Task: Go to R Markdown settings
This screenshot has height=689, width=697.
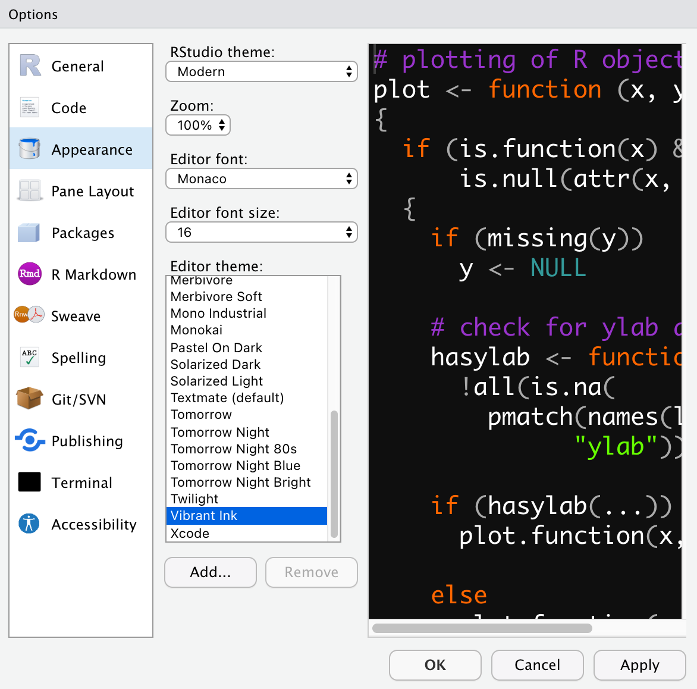Action: coord(81,274)
